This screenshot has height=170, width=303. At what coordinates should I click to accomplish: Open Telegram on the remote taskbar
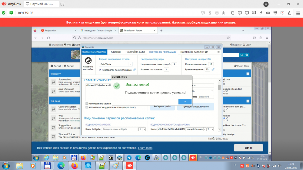pyautogui.click(x=129, y=158)
